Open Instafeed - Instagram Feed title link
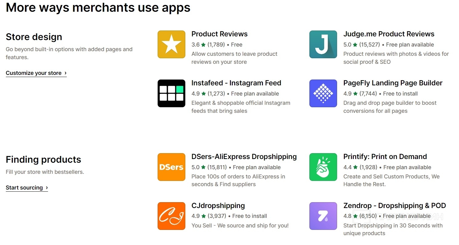This screenshot has height=245, width=459. (x=236, y=83)
